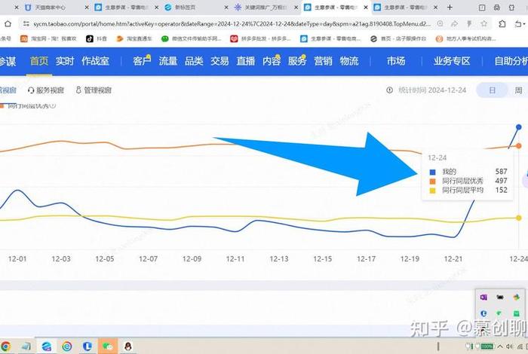Image resolution: width=528 pixels, height=354 pixels.
Task: Open the 实时 menu item
Action: point(65,61)
